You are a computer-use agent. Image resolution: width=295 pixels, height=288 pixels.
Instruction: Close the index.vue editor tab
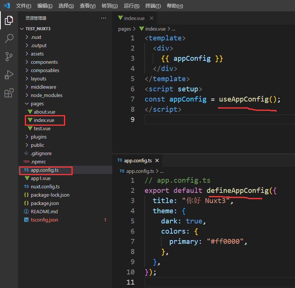[x=152, y=18]
